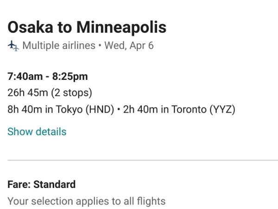
Task: Click the 26h 45m total duration
Action: point(28,93)
